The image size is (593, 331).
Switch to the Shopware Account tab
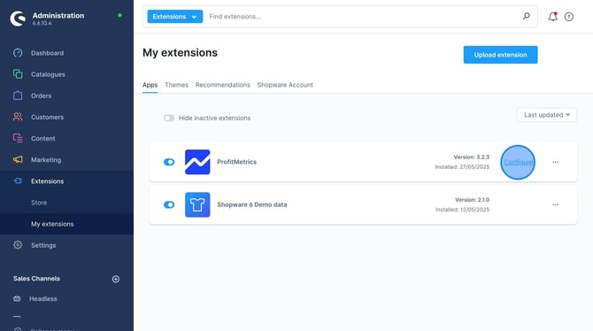(x=285, y=85)
